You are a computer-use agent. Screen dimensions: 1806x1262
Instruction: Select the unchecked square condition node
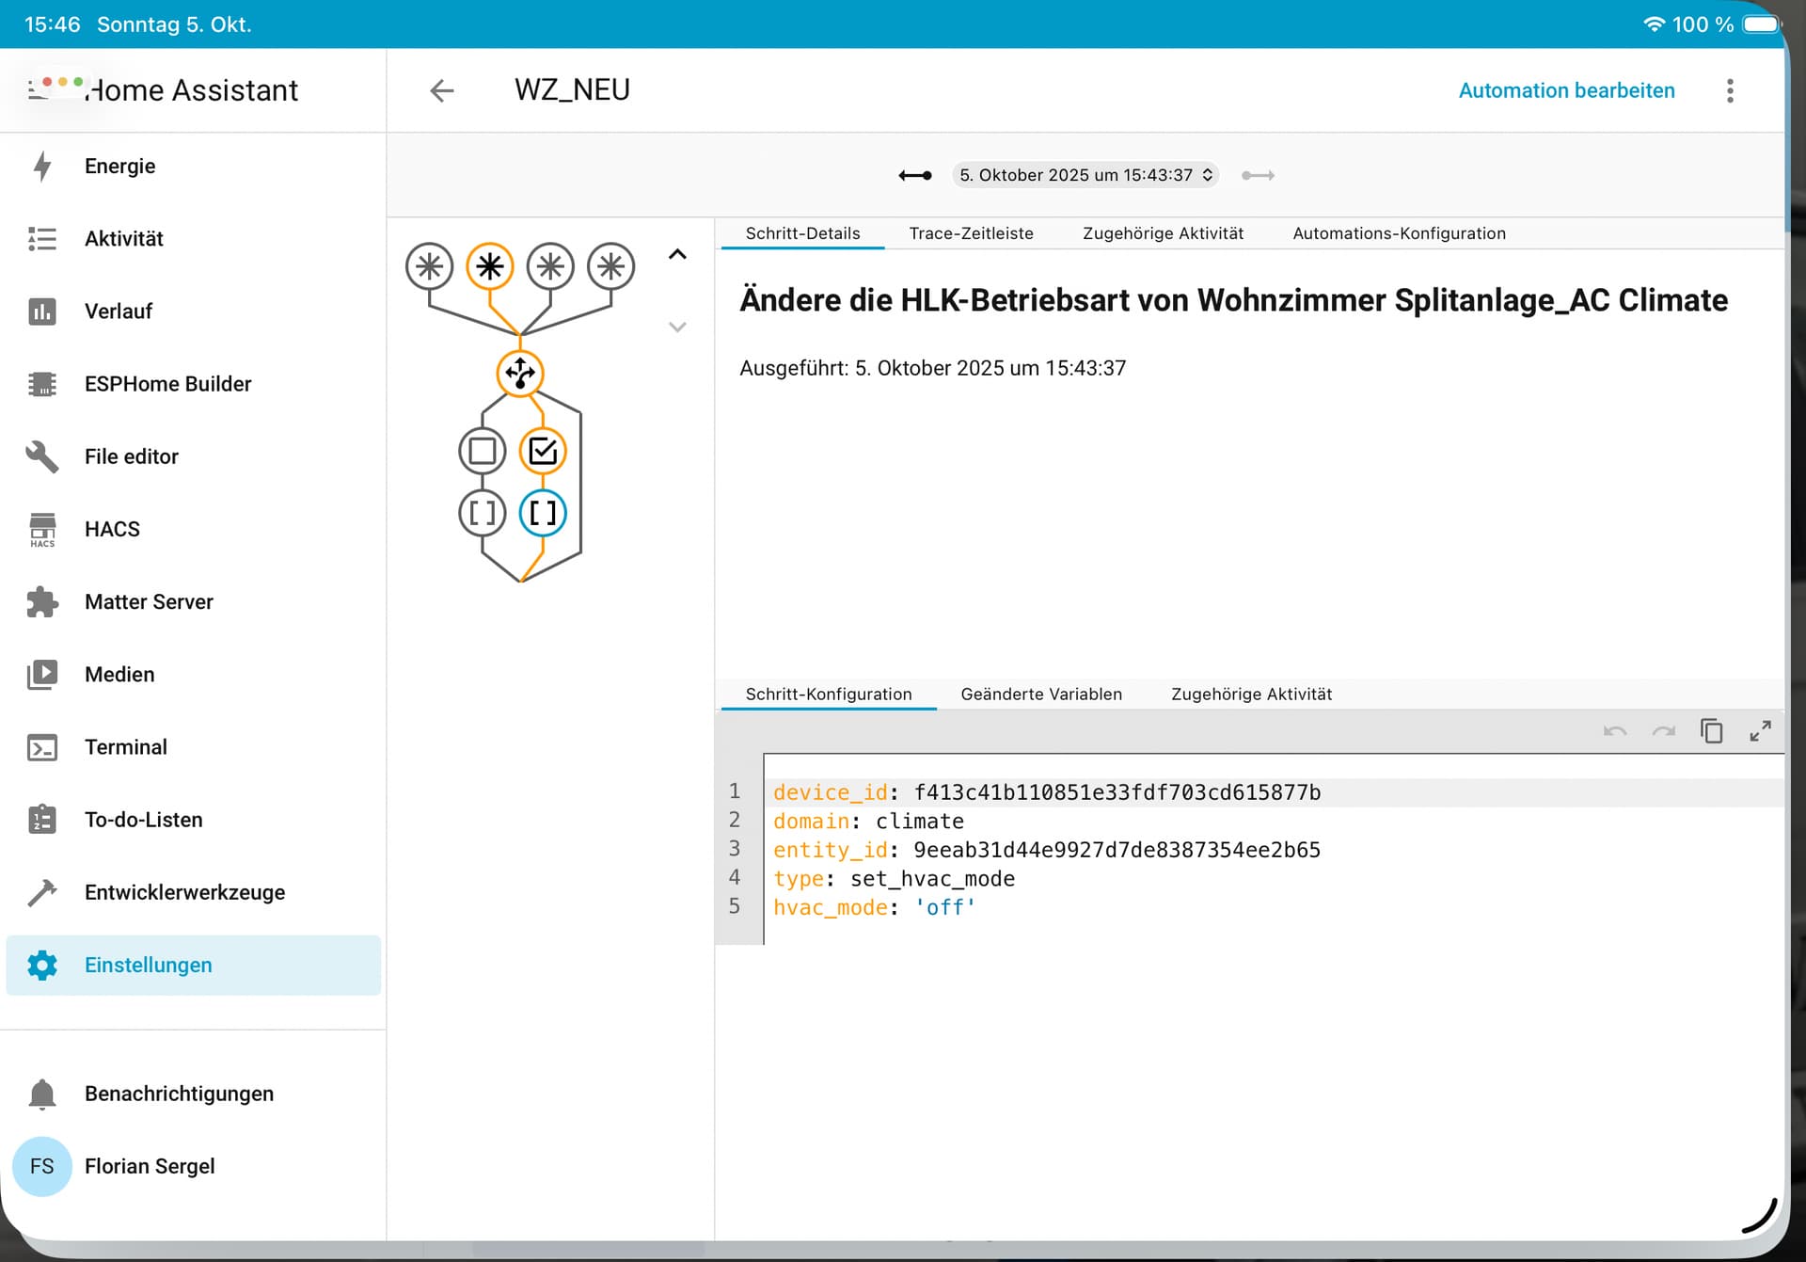tap(483, 452)
